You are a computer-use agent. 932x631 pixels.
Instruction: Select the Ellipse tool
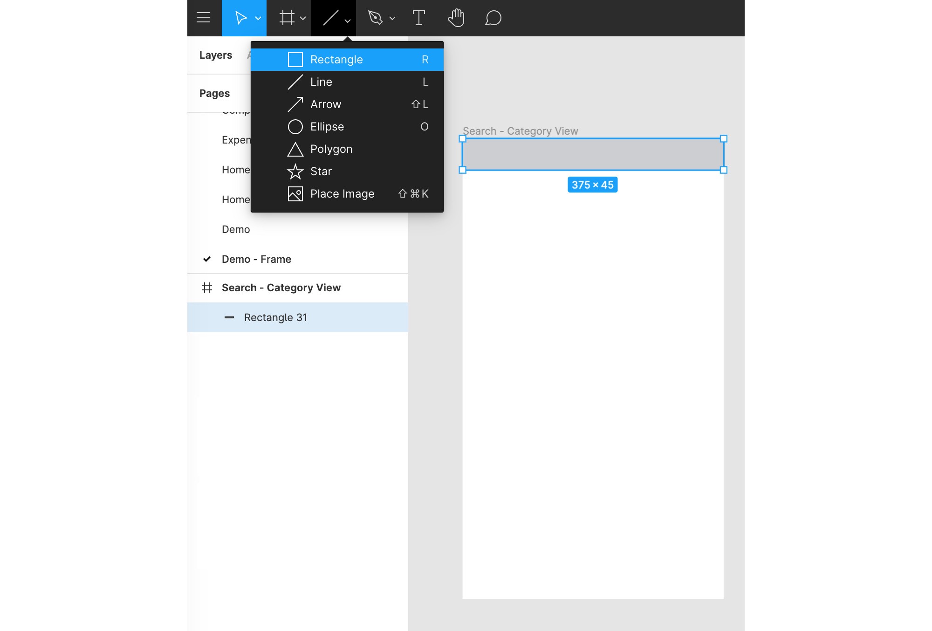(327, 126)
